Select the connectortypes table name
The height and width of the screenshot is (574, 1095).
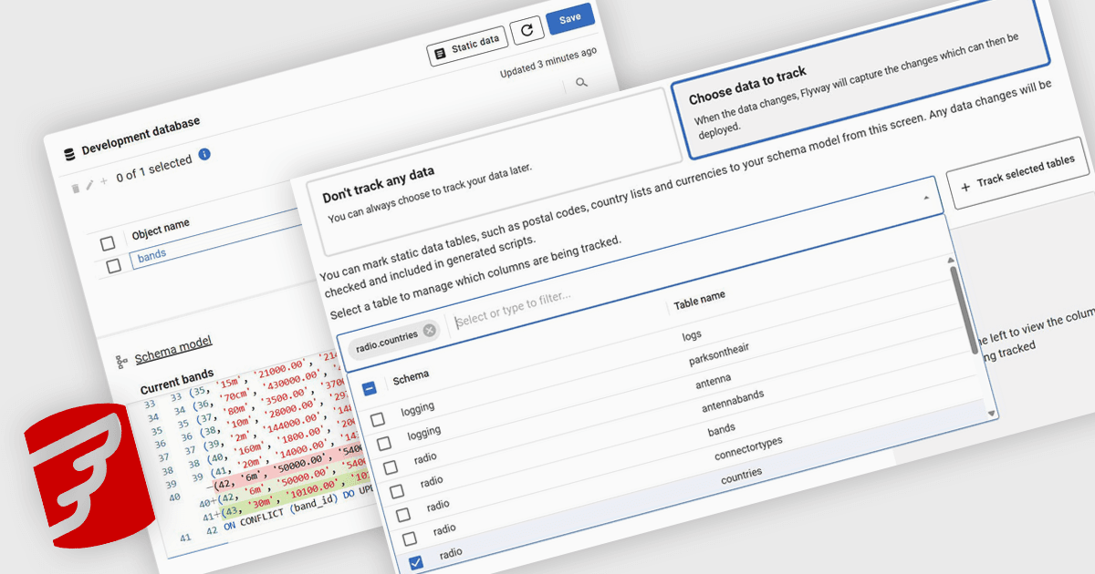[x=748, y=448]
